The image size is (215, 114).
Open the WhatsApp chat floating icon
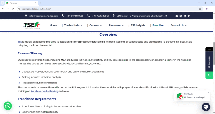click(8, 106)
